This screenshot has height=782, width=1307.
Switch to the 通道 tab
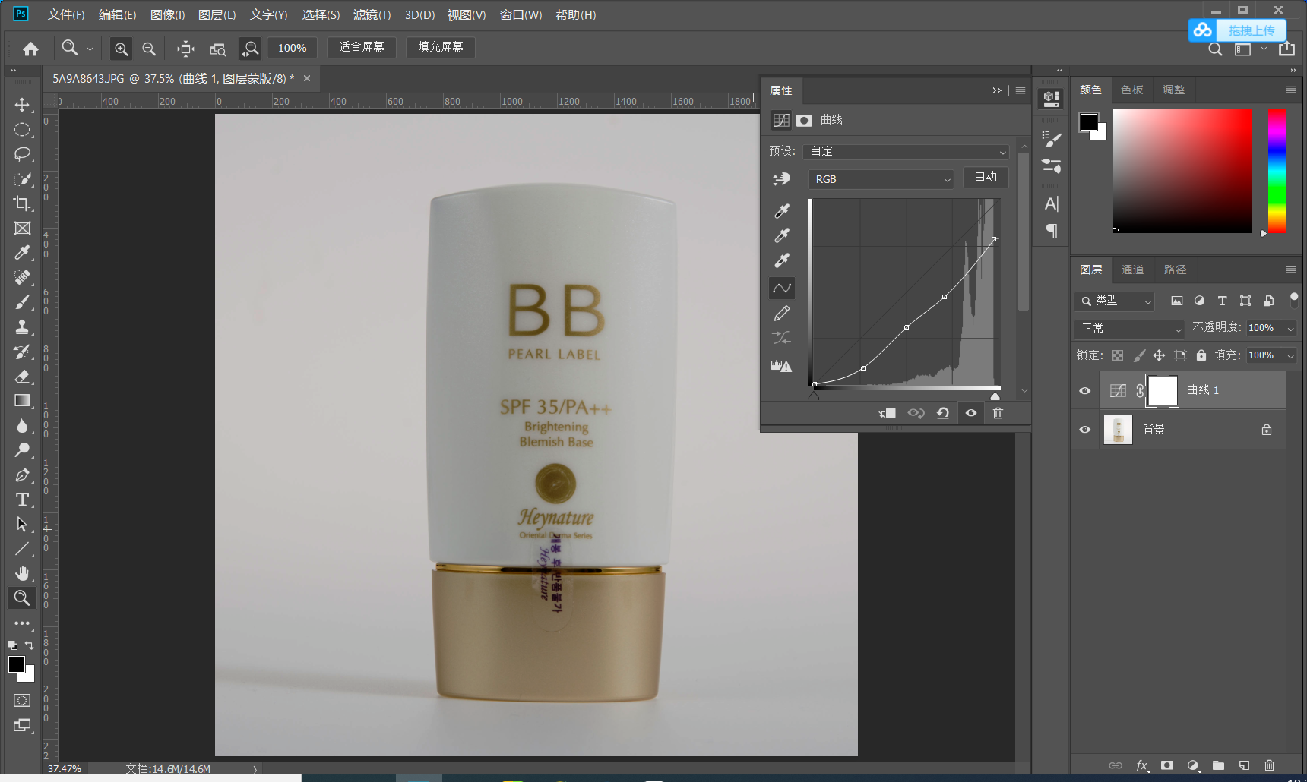click(1133, 270)
